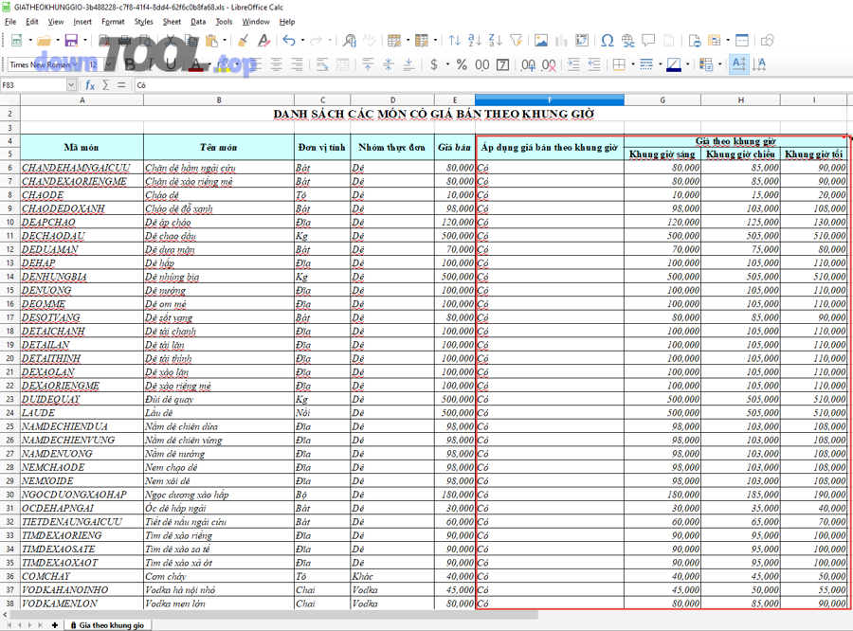Add a decimal place

(528, 64)
